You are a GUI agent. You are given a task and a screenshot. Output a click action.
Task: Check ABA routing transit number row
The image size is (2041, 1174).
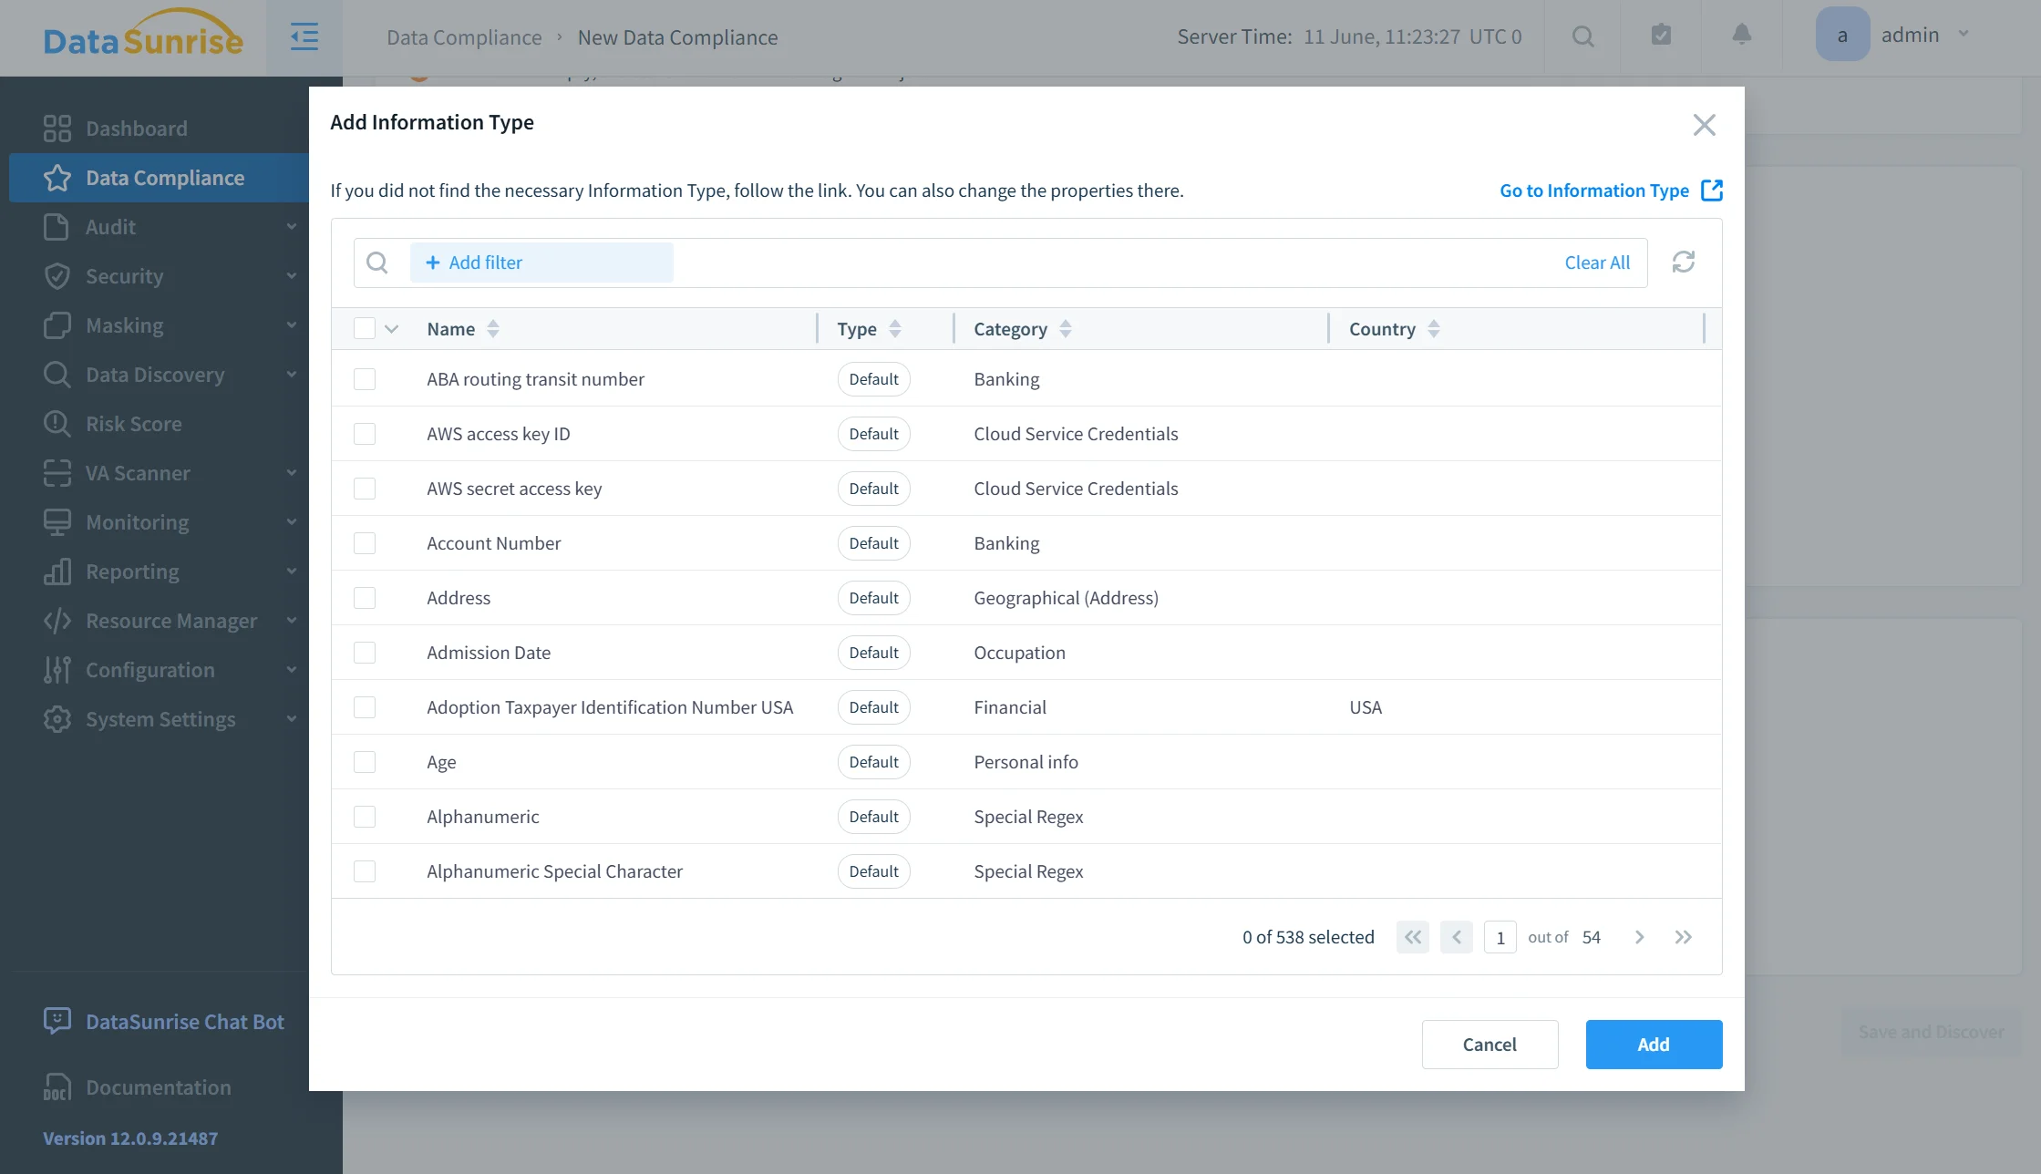(365, 379)
